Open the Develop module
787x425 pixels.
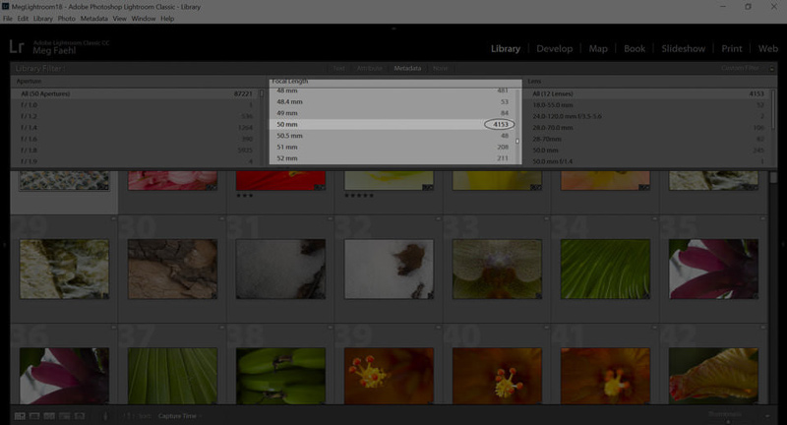(554, 48)
